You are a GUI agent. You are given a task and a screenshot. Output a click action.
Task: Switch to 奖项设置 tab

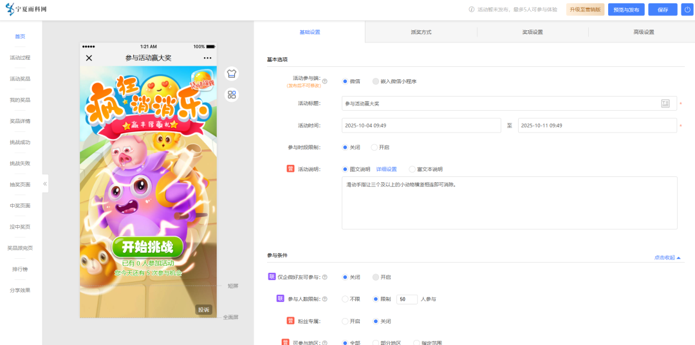[532, 32]
